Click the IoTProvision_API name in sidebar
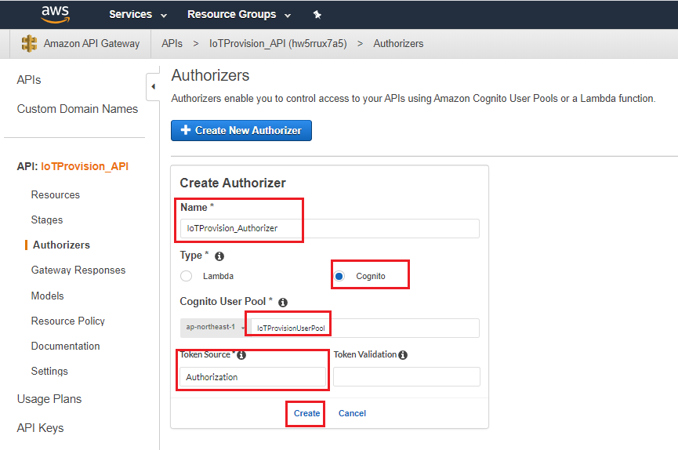The image size is (678, 450). pyautogui.click(x=85, y=166)
